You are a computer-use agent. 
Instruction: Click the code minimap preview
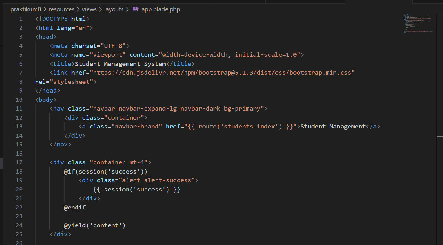pos(418,23)
